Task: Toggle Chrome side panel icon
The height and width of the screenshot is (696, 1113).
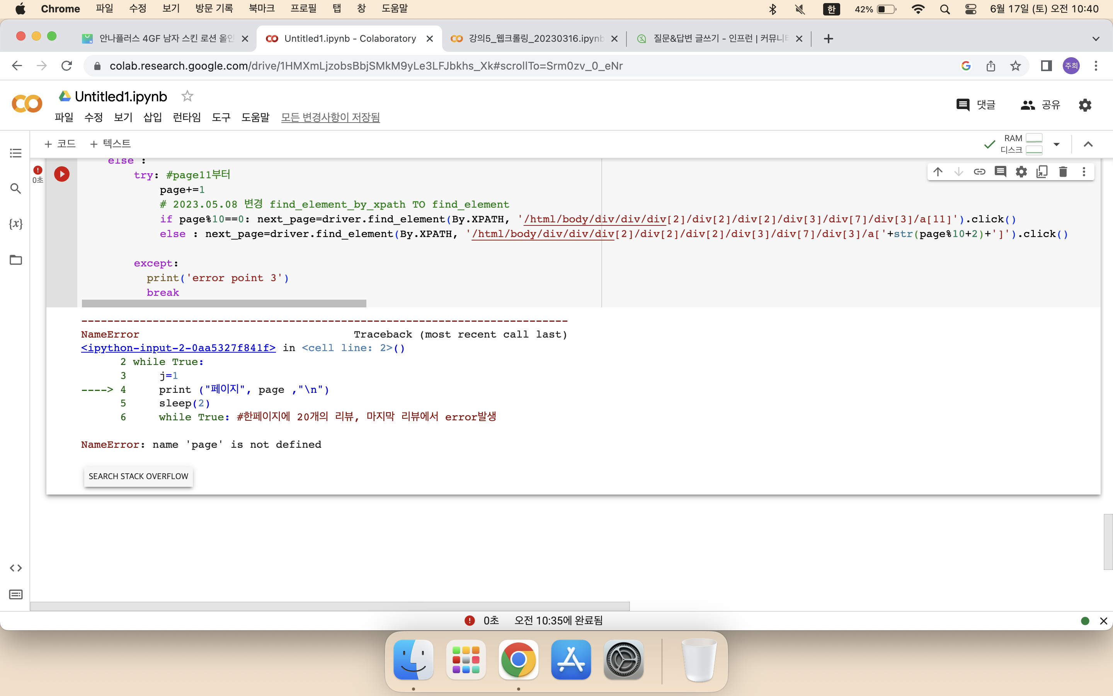Action: point(1046,66)
